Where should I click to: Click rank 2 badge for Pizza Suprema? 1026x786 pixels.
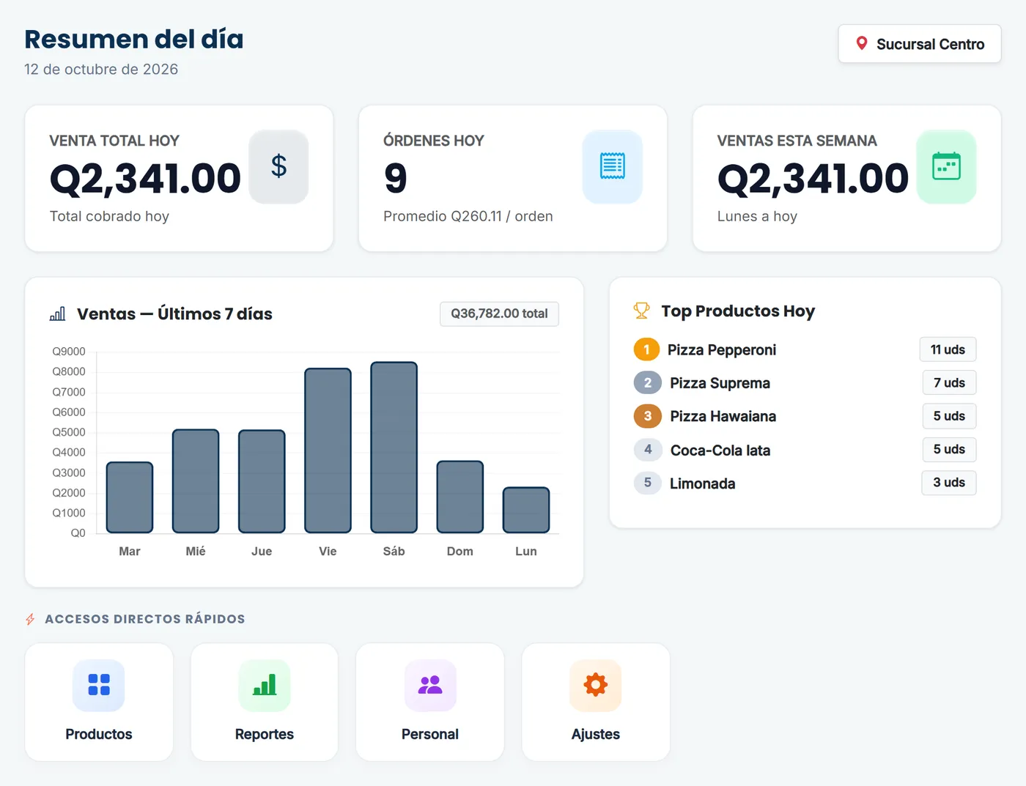pos(648,382)
